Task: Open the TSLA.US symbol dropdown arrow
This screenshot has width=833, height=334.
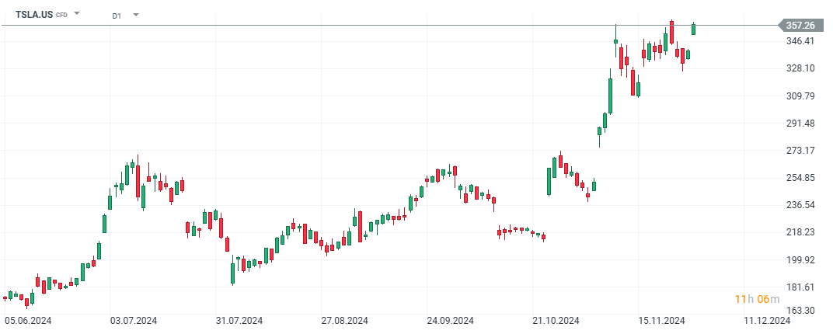Action: point(77,14)
